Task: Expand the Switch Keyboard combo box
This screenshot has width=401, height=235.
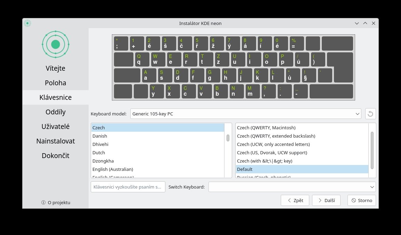Action: [292, 187]
